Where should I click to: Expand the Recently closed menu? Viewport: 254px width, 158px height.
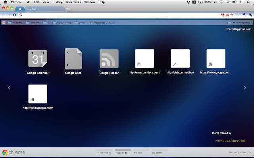240,152
